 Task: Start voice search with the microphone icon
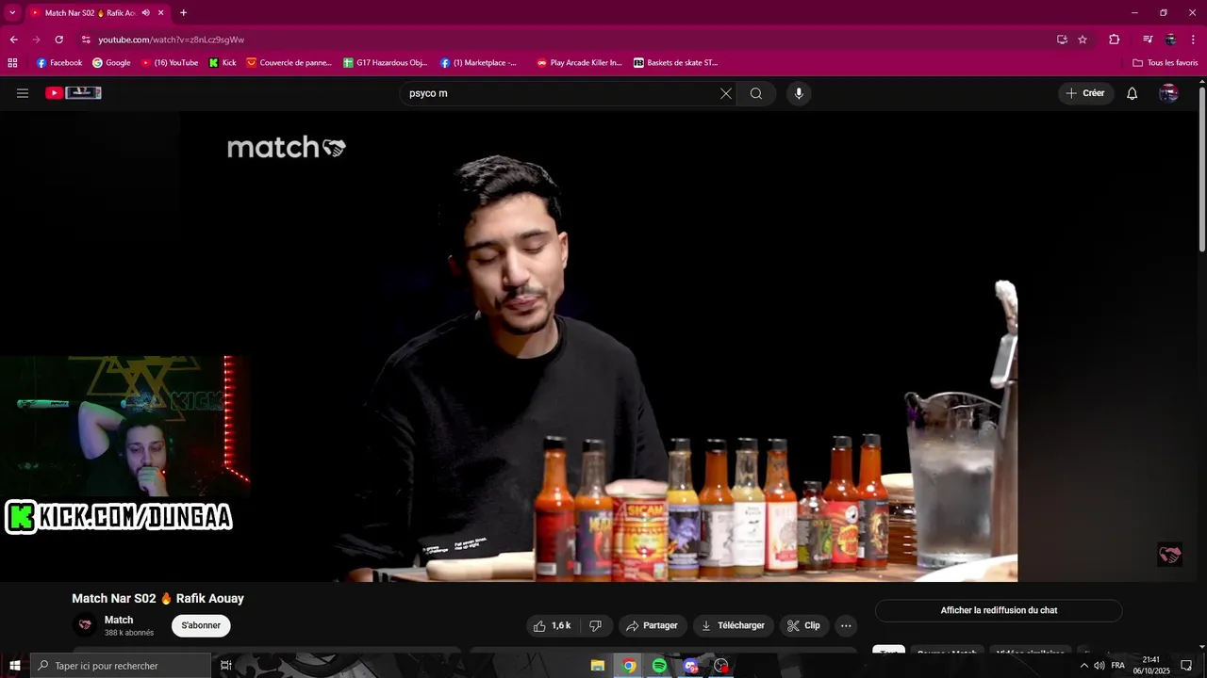tap(799, 93)
